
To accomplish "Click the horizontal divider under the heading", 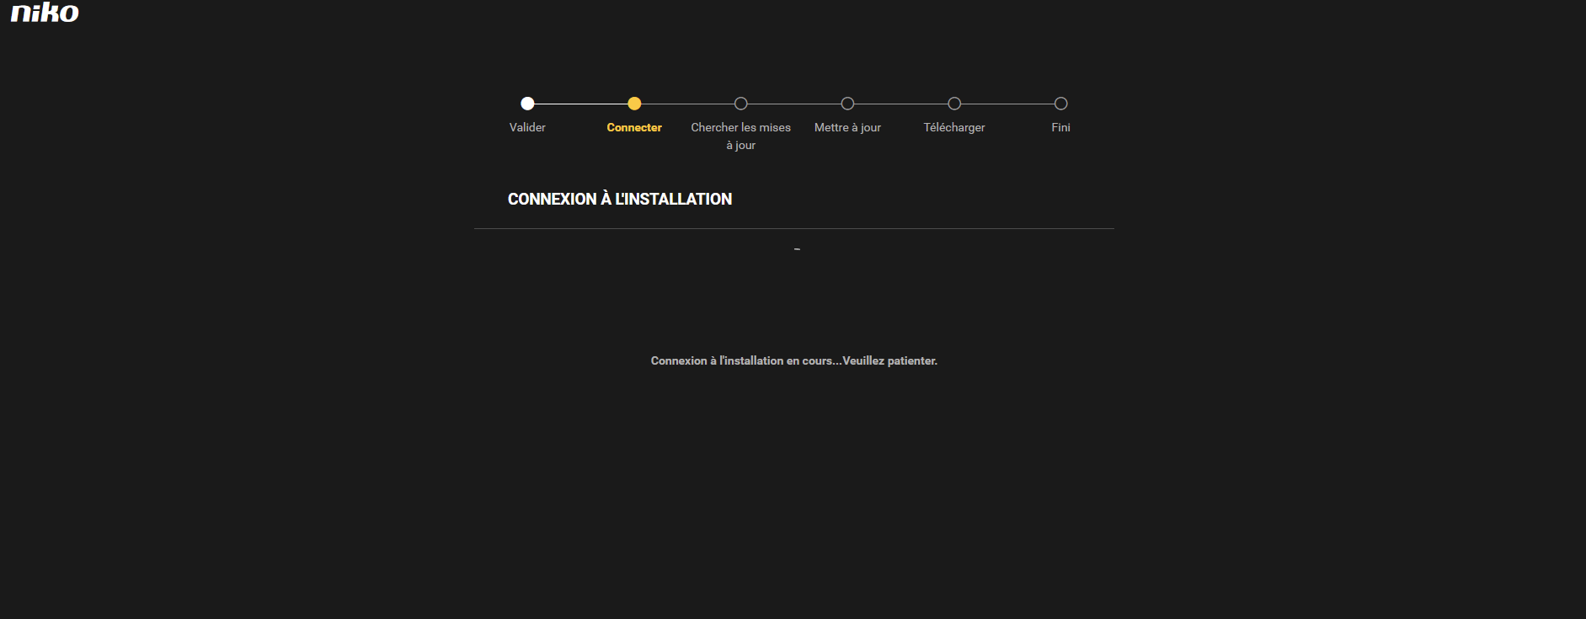I will [793, 228].
